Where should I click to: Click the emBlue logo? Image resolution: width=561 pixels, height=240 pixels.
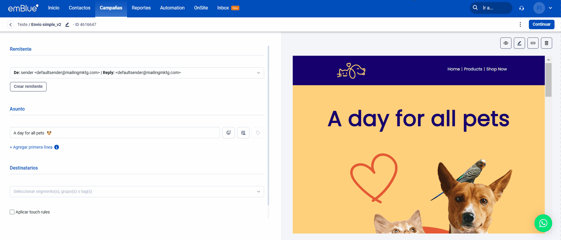[x=23, y=8]
